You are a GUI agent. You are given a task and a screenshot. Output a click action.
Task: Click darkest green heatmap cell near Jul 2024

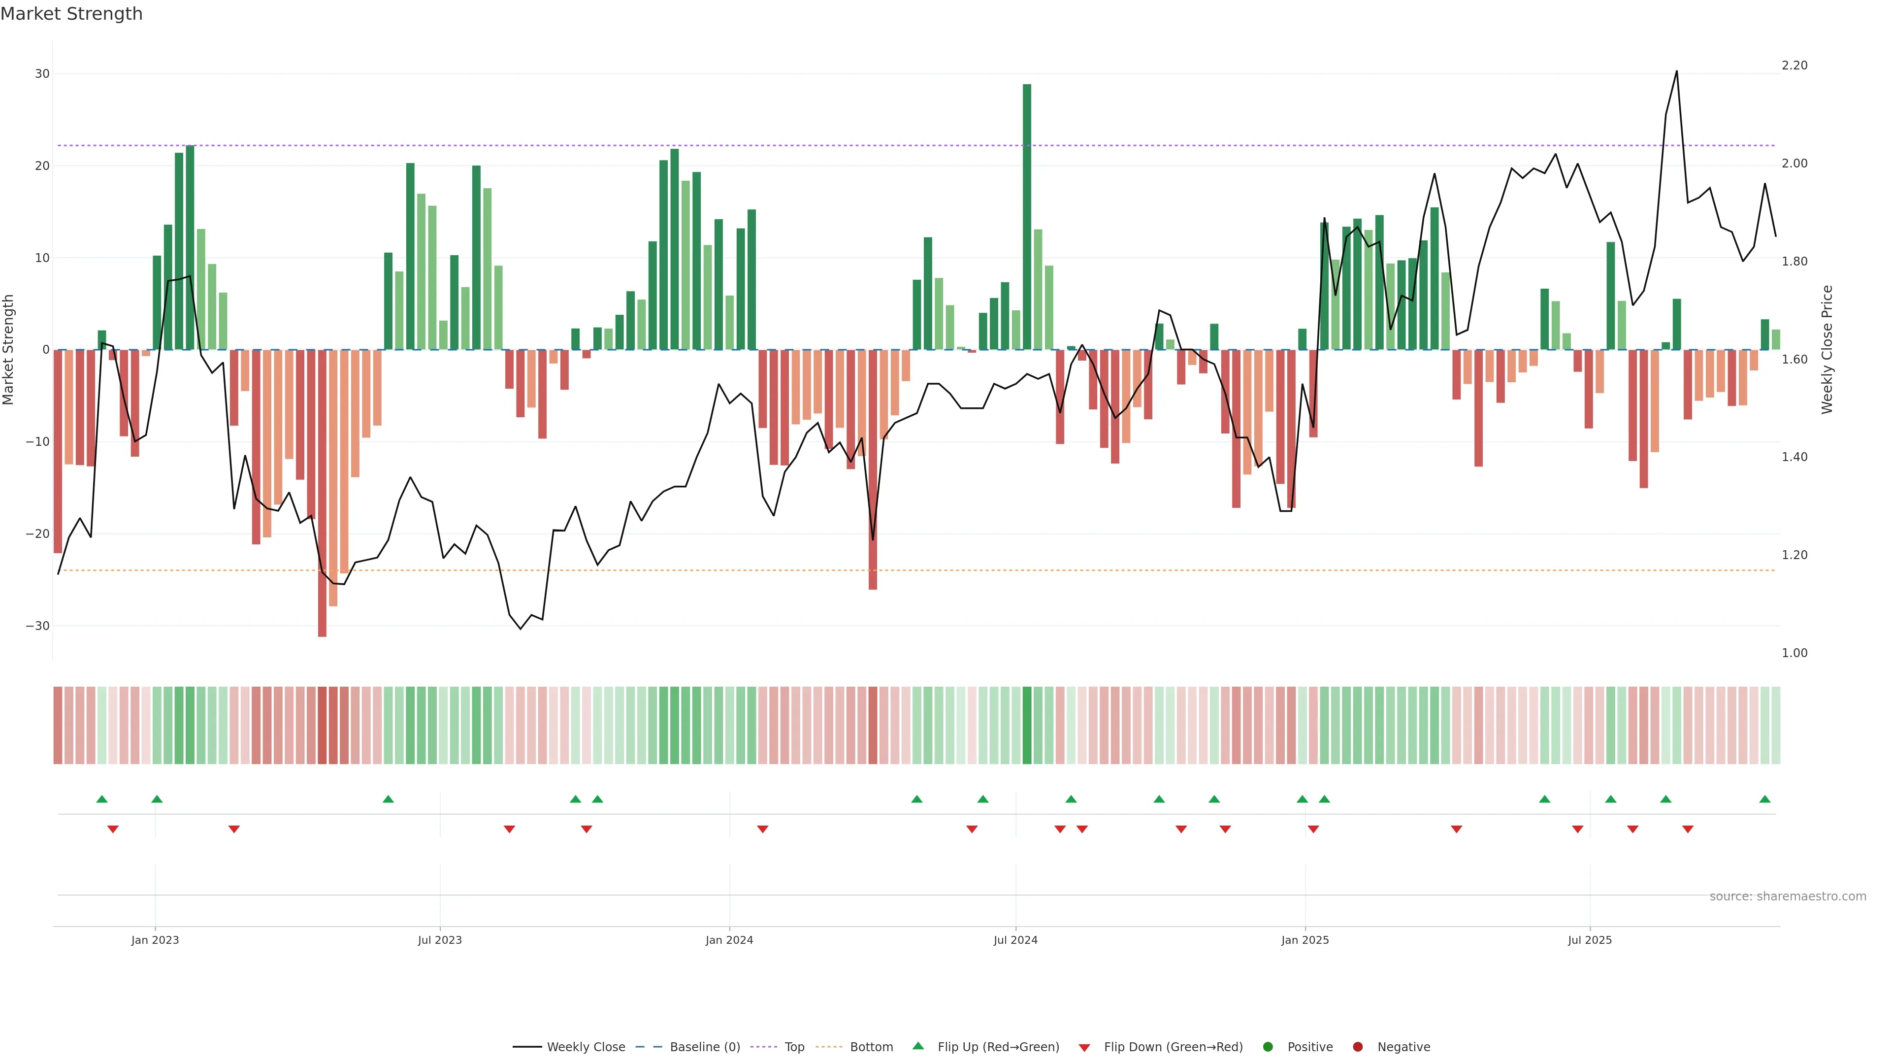click(1027, 726)
